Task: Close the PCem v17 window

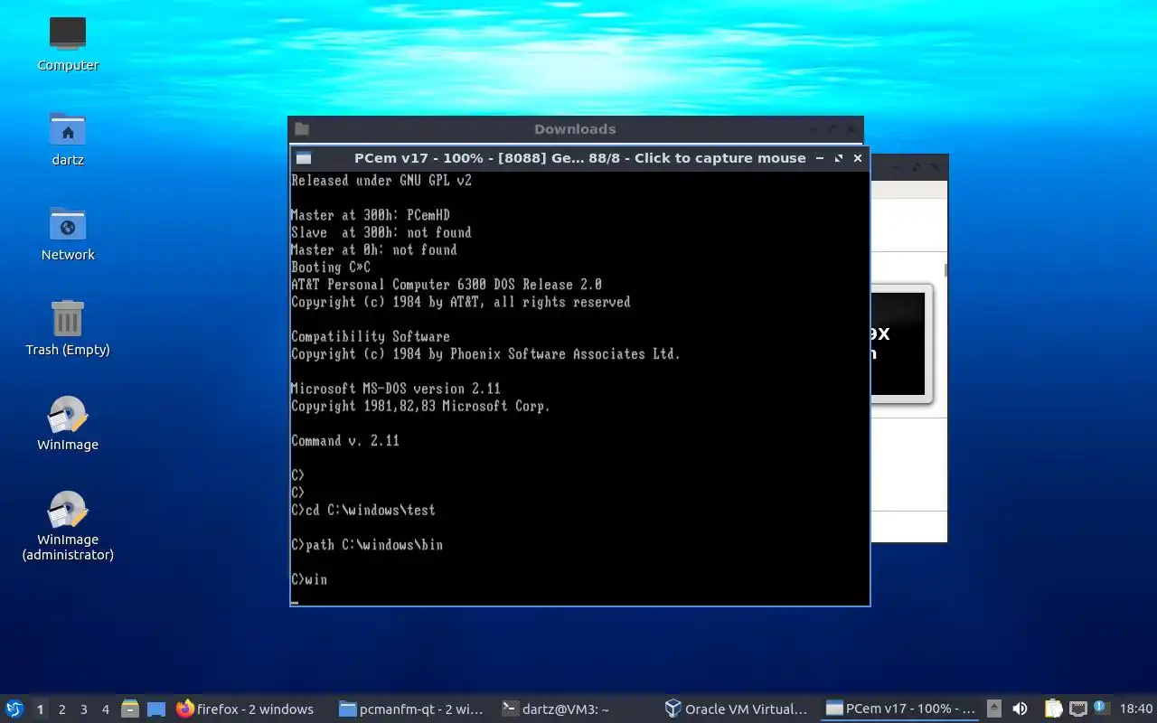Action: [x=858, y=158]
